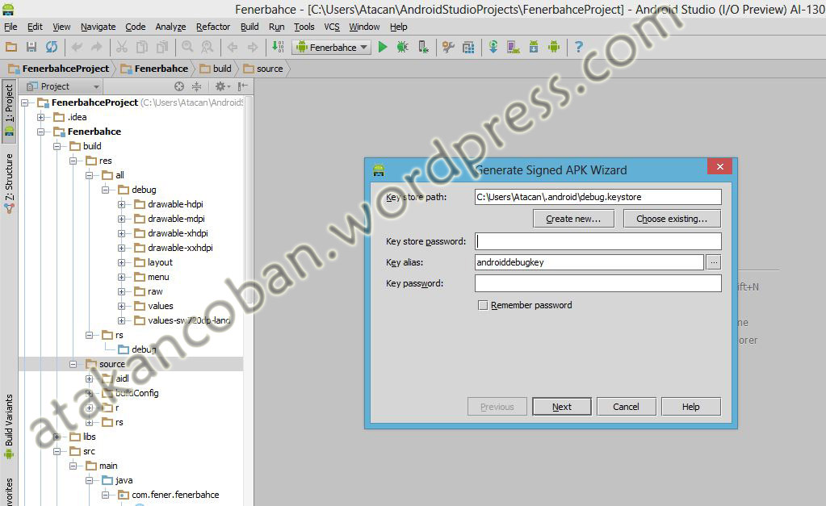Click the Cut scissors icon
This screenshot has width=826, height=506.
pyautogui.click(x=122, y=48)
